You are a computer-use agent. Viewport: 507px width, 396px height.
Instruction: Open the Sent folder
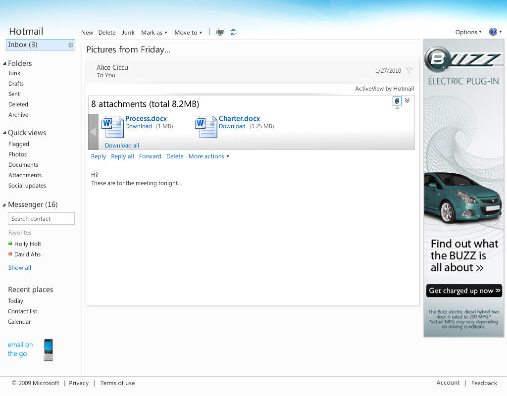coord(14,94)
